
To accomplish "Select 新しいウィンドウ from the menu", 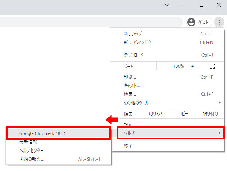I will [x=167, y=42].
